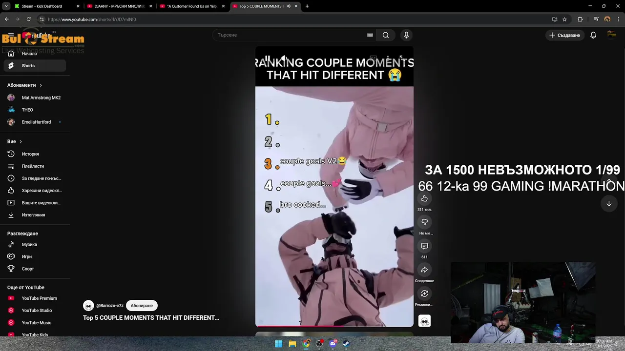Go to Начало home in sidebar
The image size is (625, 351).
(x=35, y=54)
